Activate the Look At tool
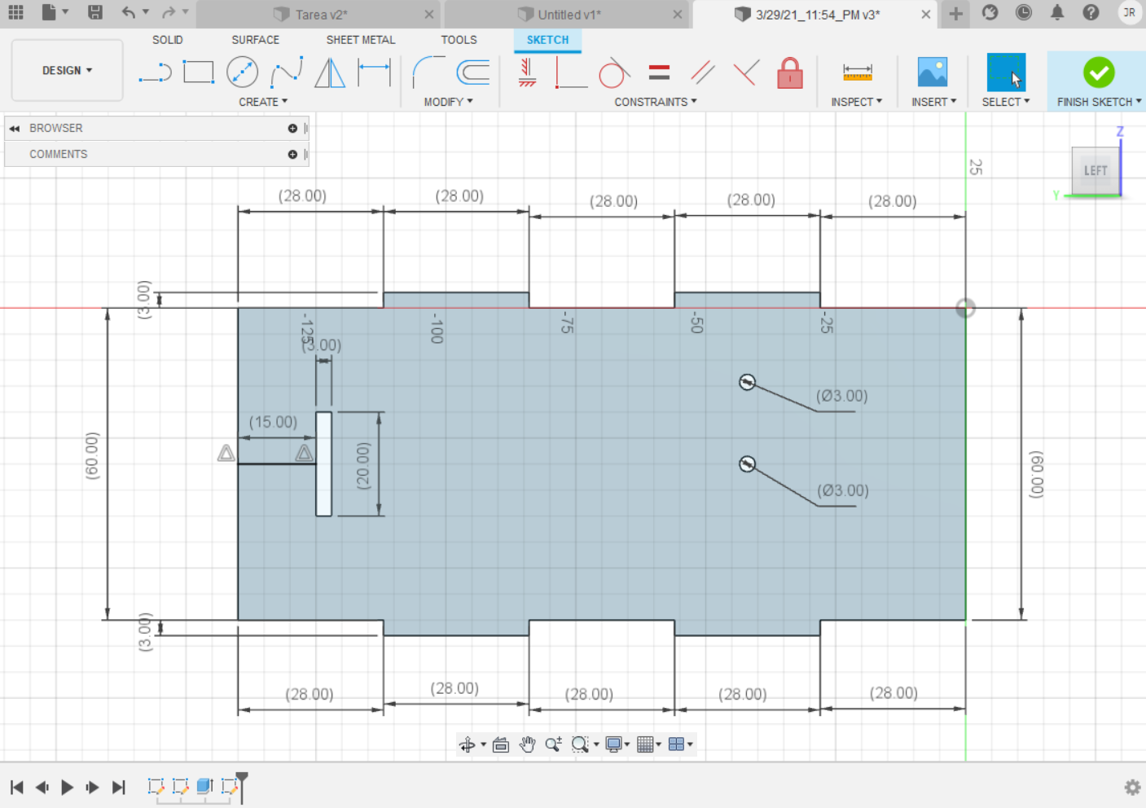Image resolution: width=1146 pixels, height=808 pixels. coord(501,744)
